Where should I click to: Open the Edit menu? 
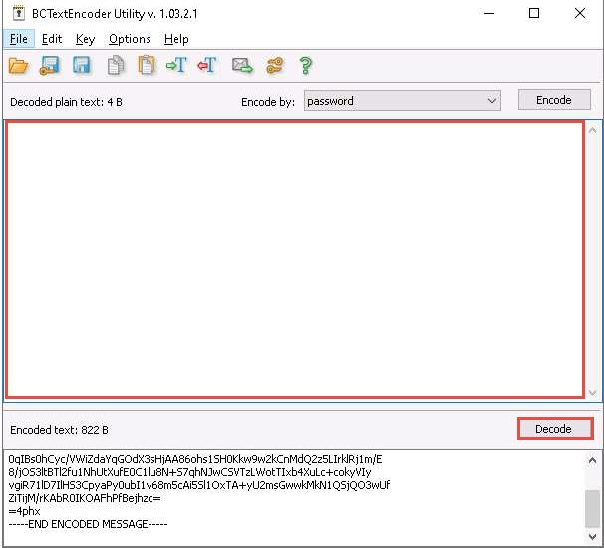pyautogui.click(x=52, y=39)
